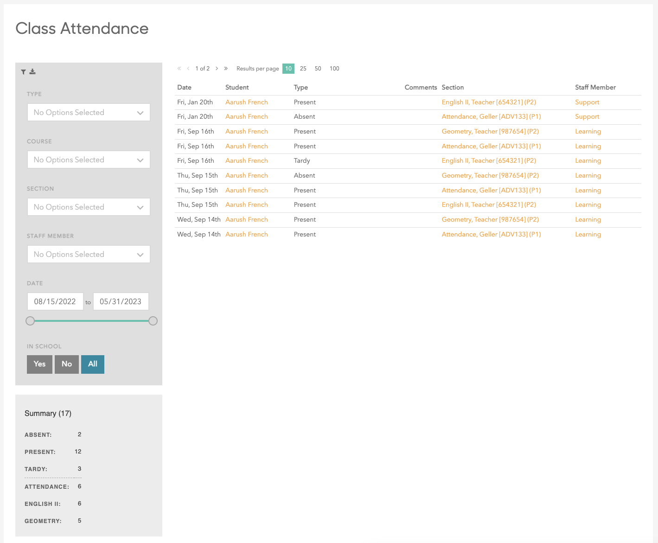Select No for In School filter
The image size is (658, 543).
(x=67, y=364)
